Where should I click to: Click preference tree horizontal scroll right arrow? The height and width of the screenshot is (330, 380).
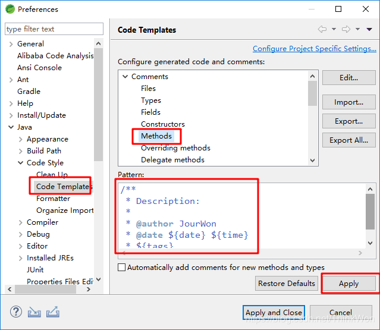coord(89,289)
